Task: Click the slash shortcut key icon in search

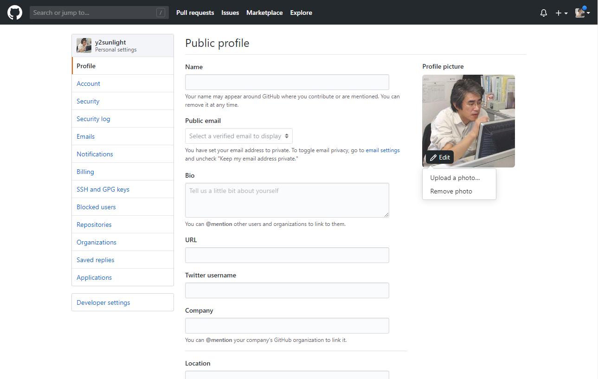Action: tap(161, 13)
